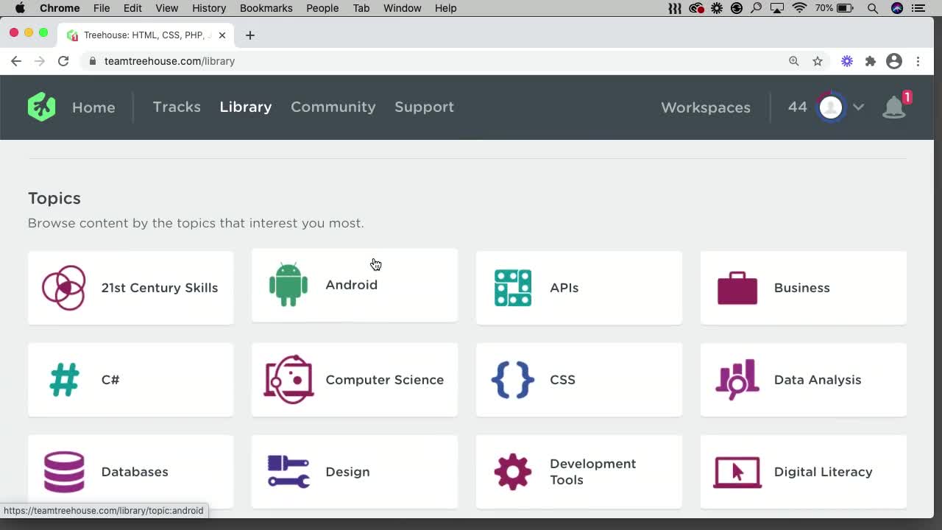Screen dimensions: 942x530
Task: Select the Android robot icon
Action: point(288,286)
